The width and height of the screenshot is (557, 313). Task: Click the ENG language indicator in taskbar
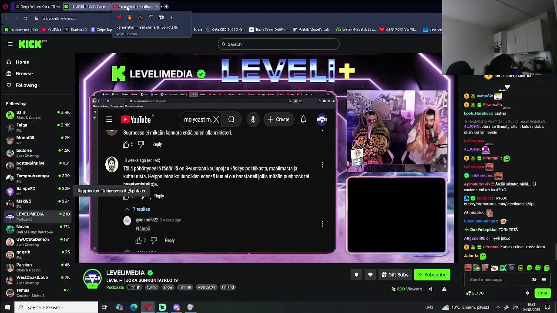coord(517,307)
